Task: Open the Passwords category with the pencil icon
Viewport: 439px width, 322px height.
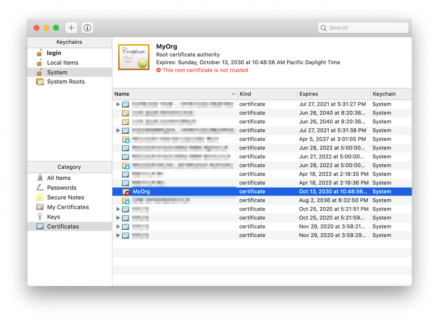Action: (40, 188)
